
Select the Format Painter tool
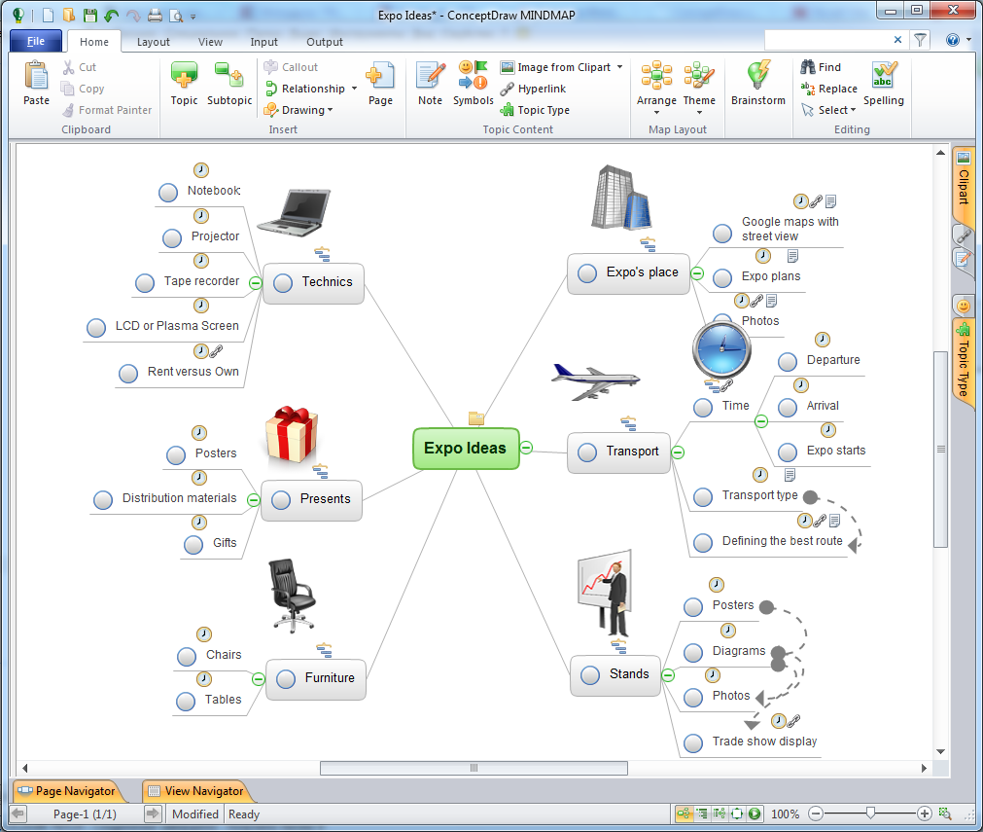107,110
